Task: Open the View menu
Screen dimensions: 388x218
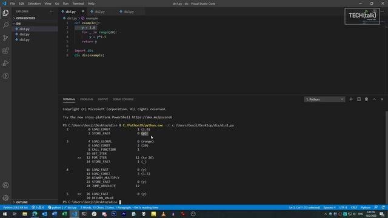Action: 48,4
